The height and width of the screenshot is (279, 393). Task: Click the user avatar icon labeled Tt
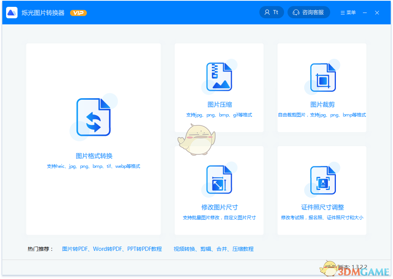click(267, 12)
